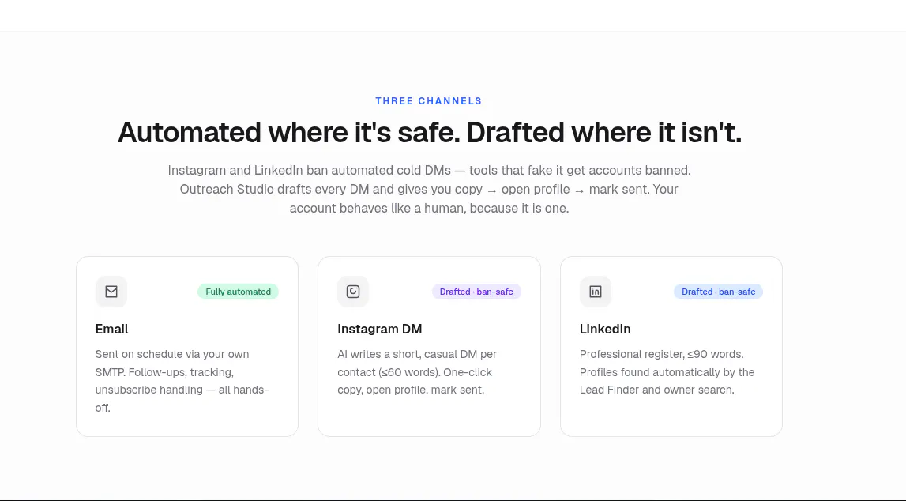906x501 pixels.
Task: Click the LinkedIn icon
Action: [x=595, y=292]
